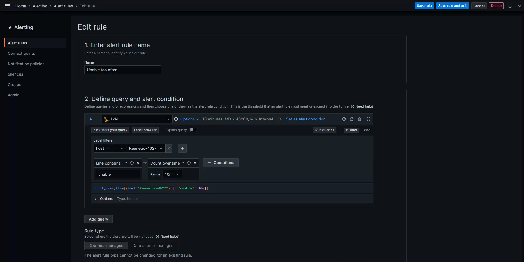Click the unable line filter text field
This screenshot has width=524, height=262.
pos(118,174)
